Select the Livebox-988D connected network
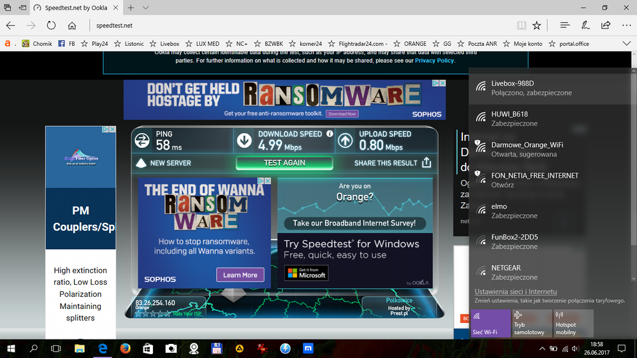 (x=552, y=88)
